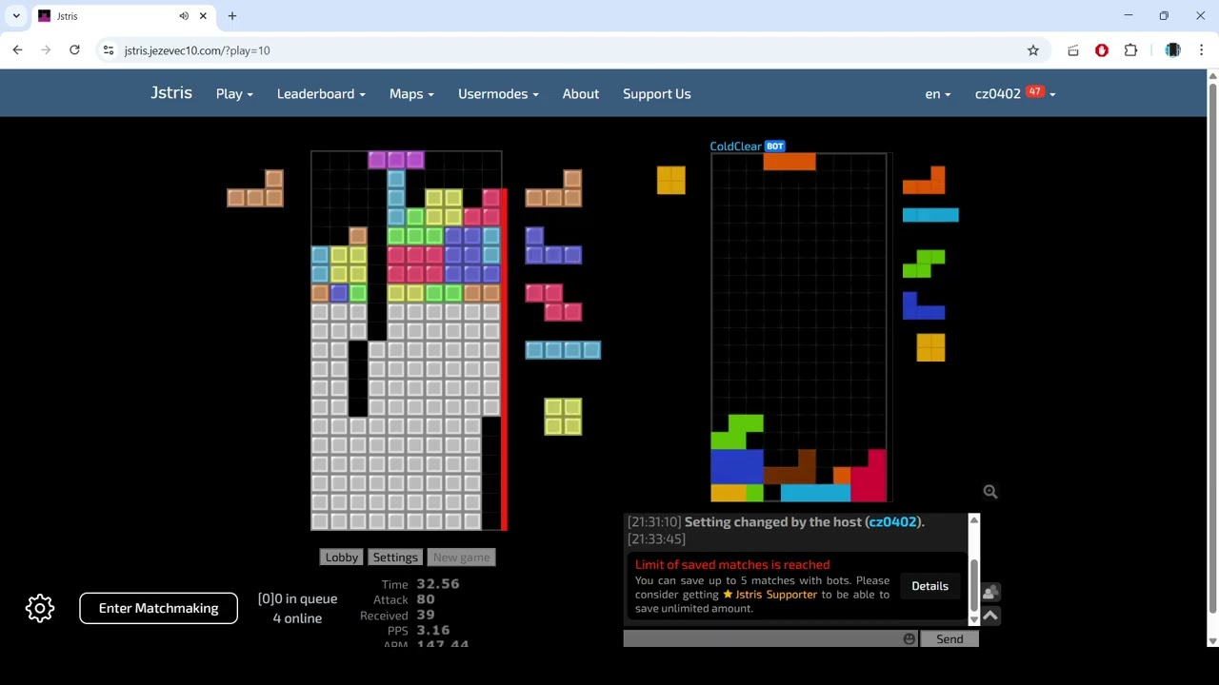Open the en language dropdown

(x=938, y=93)
